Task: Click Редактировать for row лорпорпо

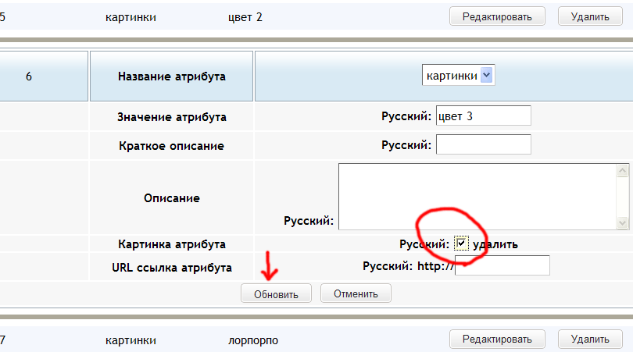Action: (497, 339)
